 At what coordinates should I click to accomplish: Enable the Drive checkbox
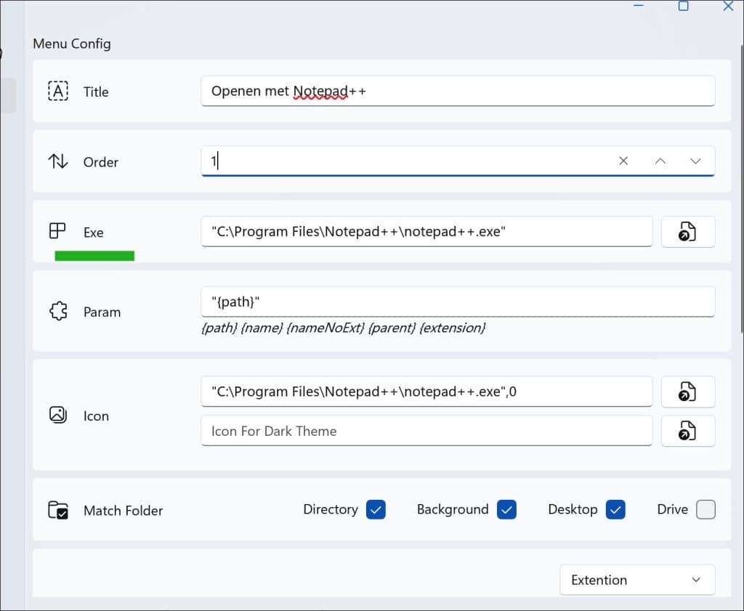[705, 510]
